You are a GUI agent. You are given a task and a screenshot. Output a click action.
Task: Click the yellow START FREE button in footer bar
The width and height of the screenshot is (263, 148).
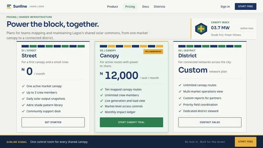[246, 142]
